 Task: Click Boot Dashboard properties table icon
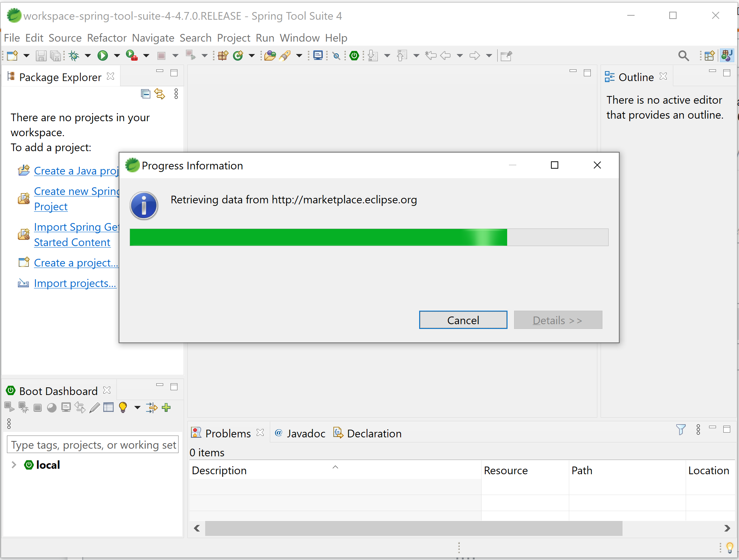pos(108,407)
